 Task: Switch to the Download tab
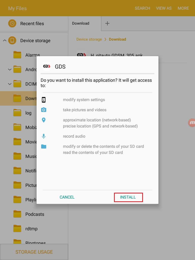point(80,23)
